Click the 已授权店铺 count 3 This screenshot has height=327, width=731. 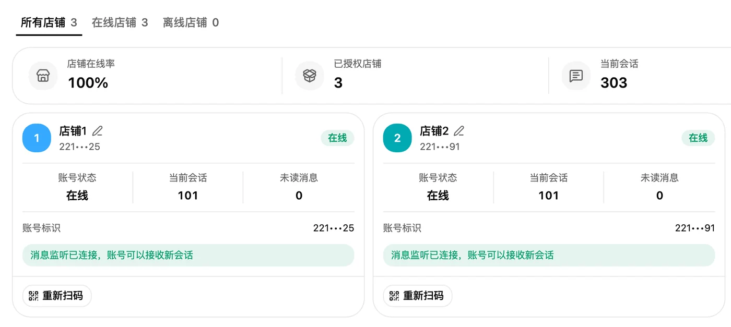(x=338, y=82)
